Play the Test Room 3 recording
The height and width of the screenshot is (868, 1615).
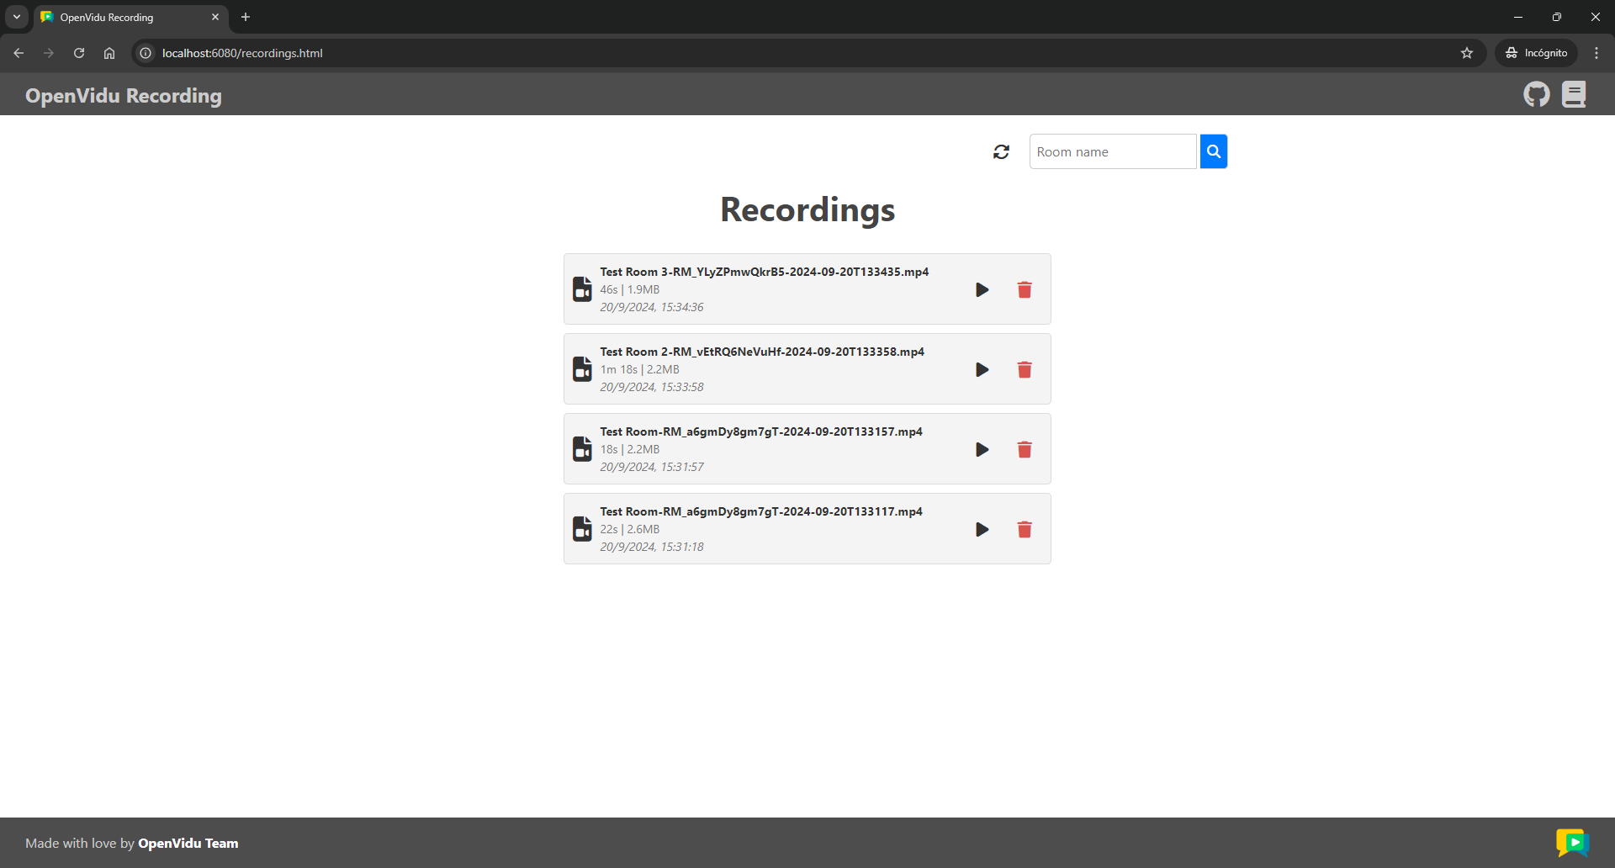pyautogui.click(x=982, y=290)
